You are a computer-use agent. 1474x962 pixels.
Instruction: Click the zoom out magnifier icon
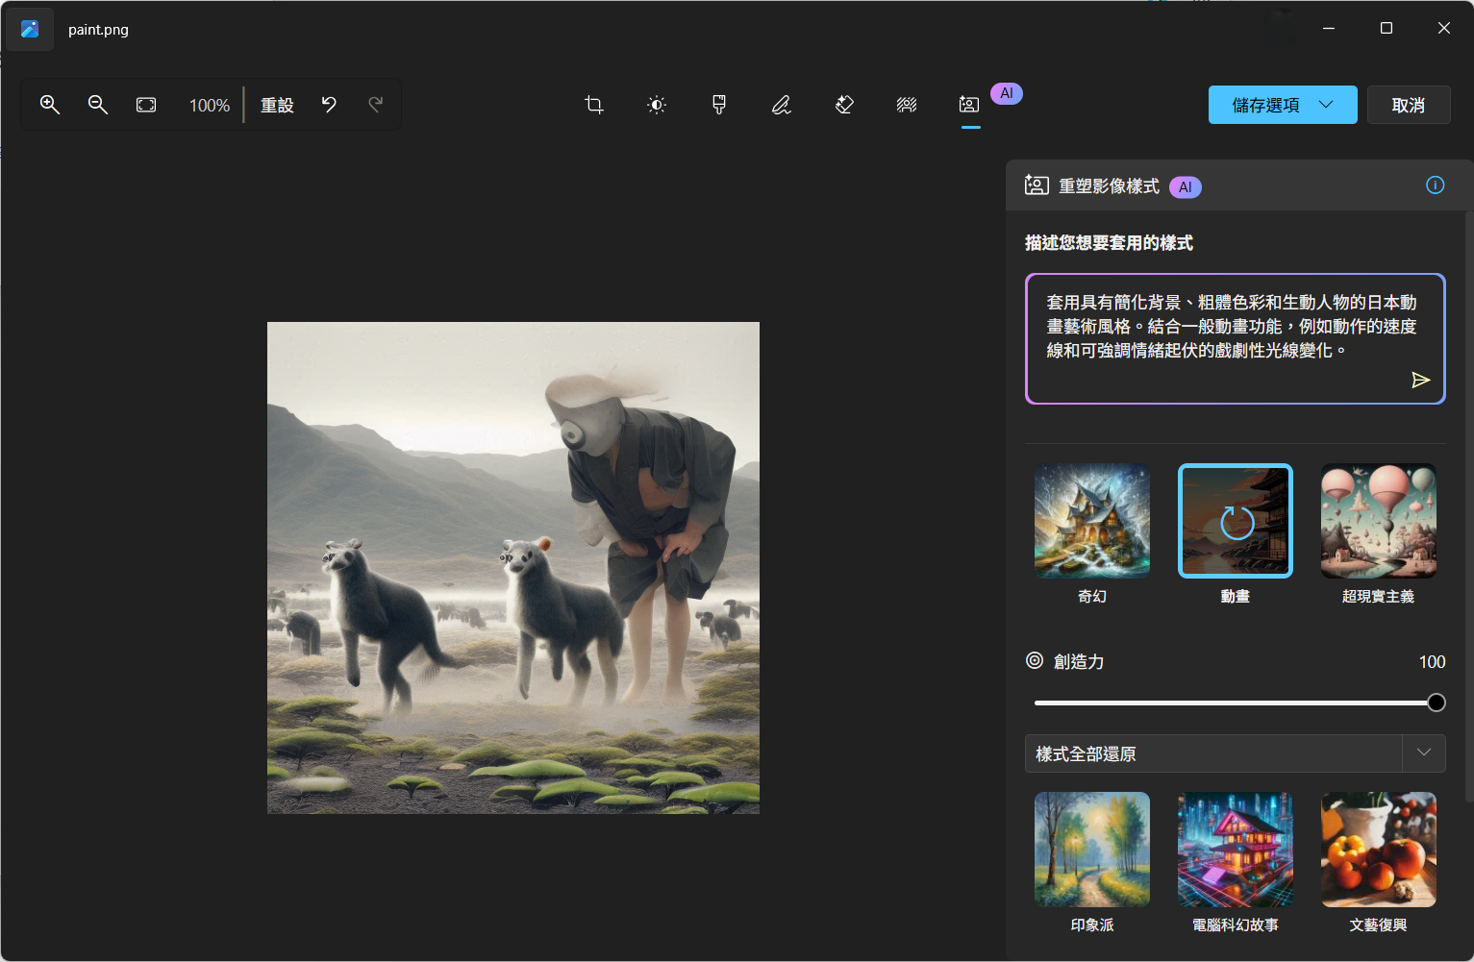click(98, 105)
